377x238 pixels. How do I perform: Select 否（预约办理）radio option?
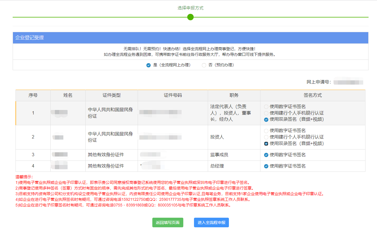pyautogui.click(x=204, y=65)
